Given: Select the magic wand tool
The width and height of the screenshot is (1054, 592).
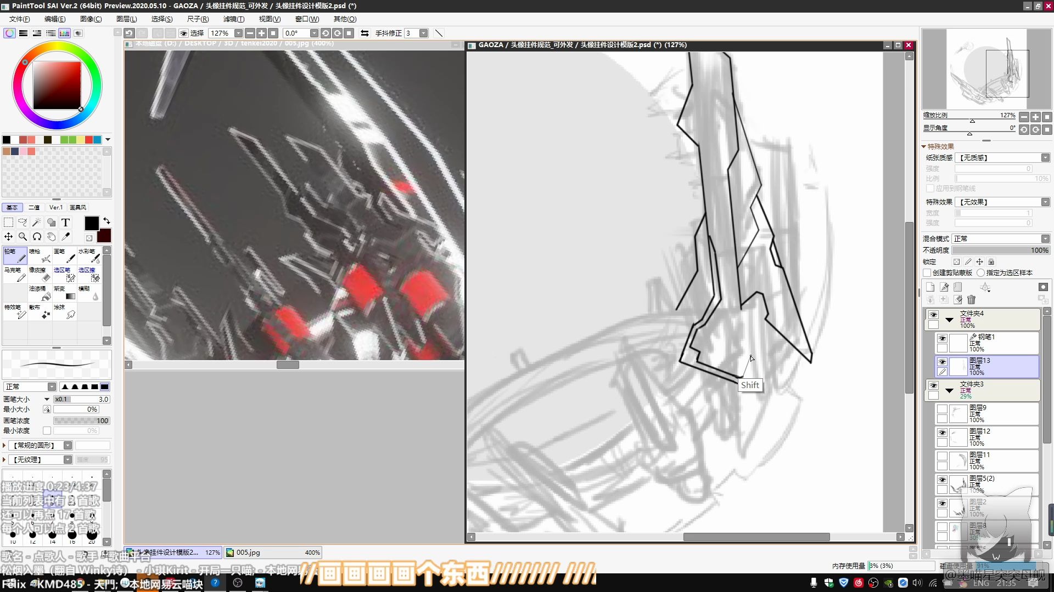Looking at the screenshot, I should [x=37, y=222].
